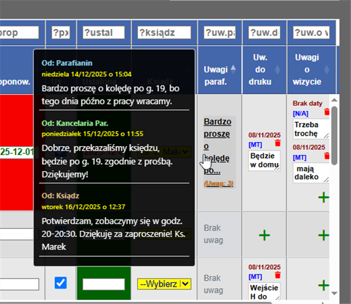Screen dimensions: 351x304
Task: Open the "(Uwag: 3)" comments count link
Action: (x=218, y=183)
